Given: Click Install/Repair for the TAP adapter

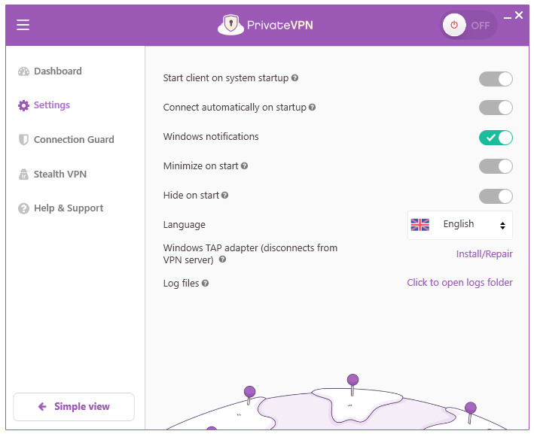Looking at the screenshot, I should [x=484, y=254].
